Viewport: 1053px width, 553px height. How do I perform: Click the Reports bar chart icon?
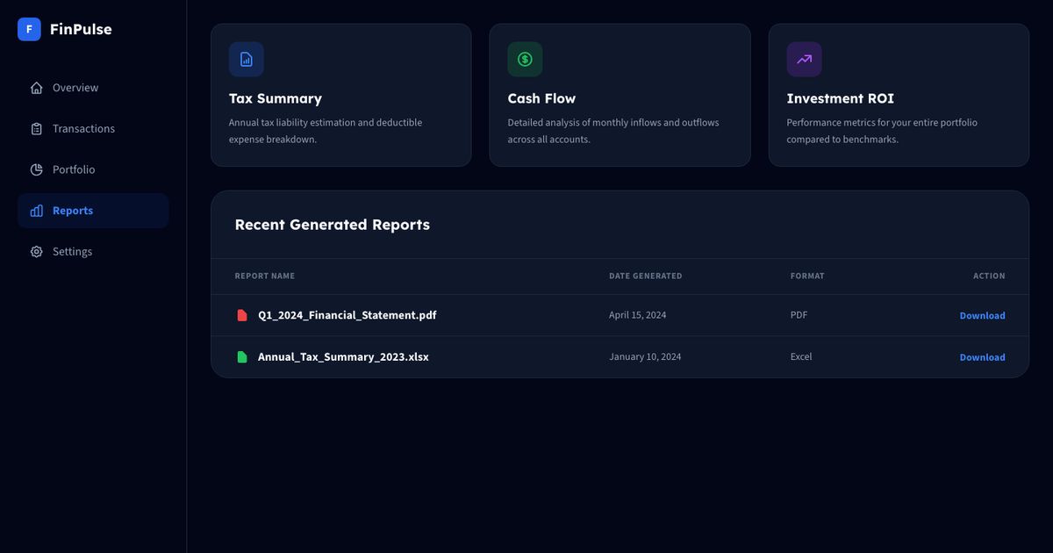point(36,211)
